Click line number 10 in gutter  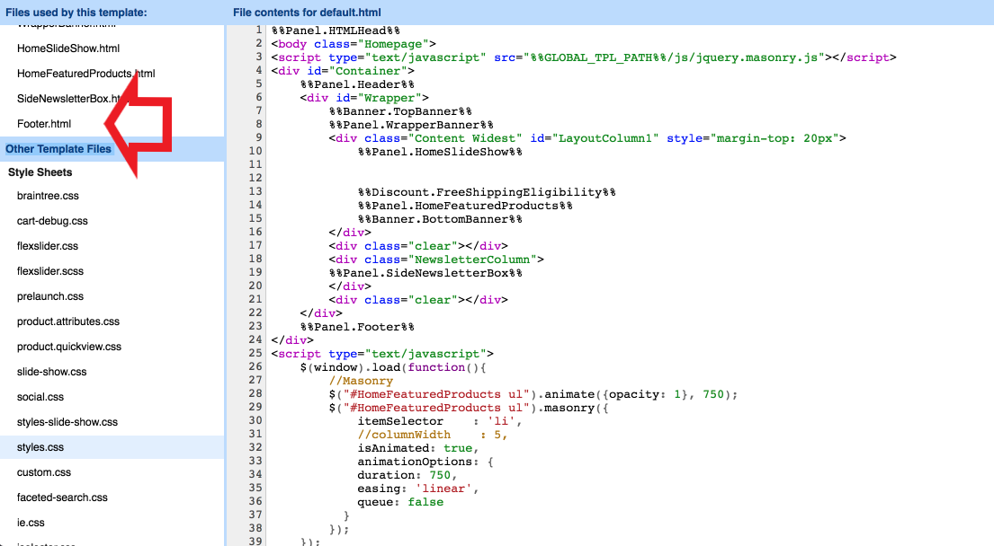[x=255, y=151]
